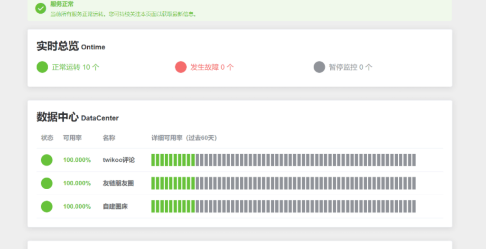Click the 正常运转 10 个 label
The width and height of the screenshot is (486, 249).
pyautogui.click(x=75, y=67)
